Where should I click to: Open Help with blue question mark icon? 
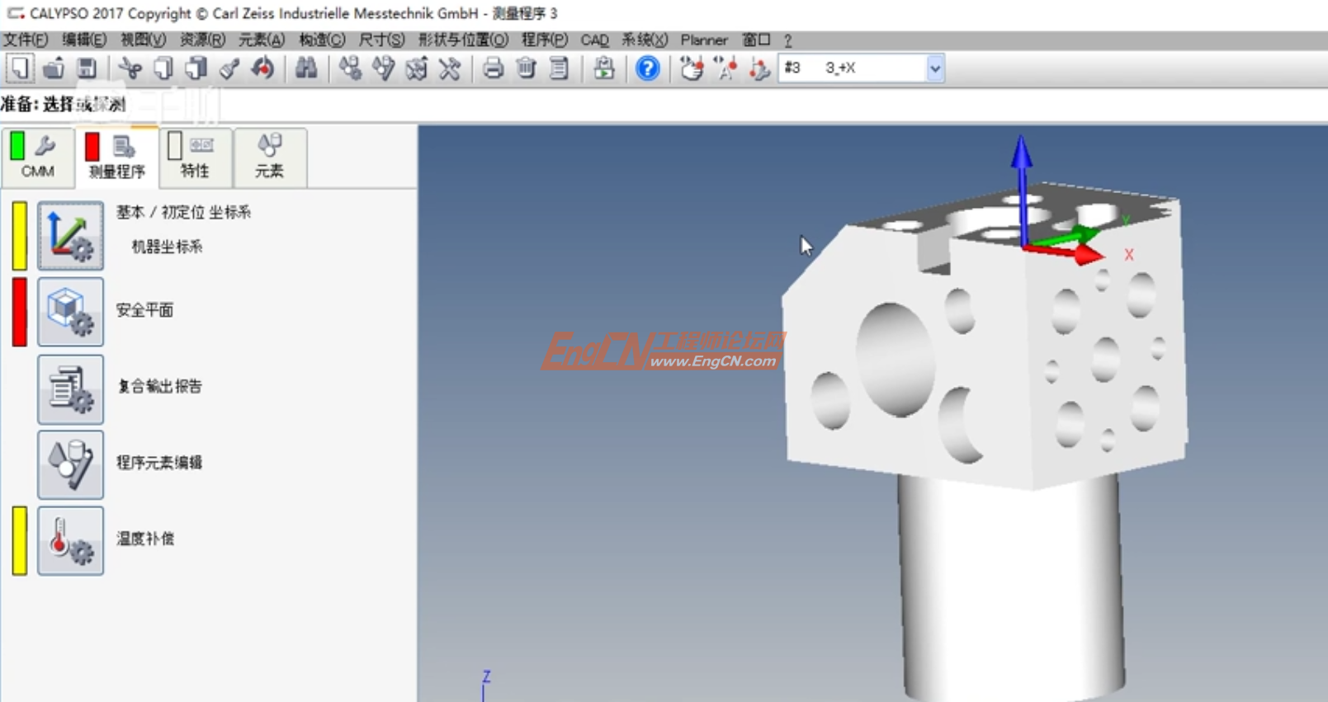tap(648, 68)
